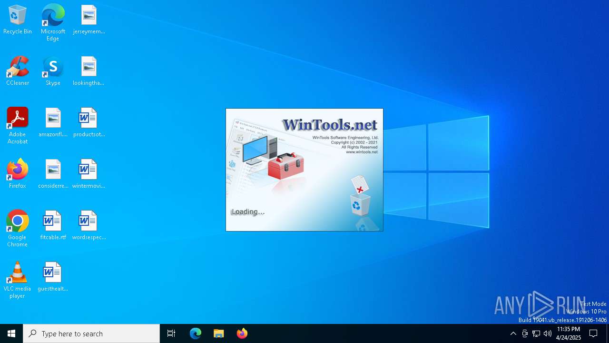Image resolution: width=609 pixels, height=343 pixels.
Task: Click the www.wintools.net text on splash
Action: click(362, 152)
